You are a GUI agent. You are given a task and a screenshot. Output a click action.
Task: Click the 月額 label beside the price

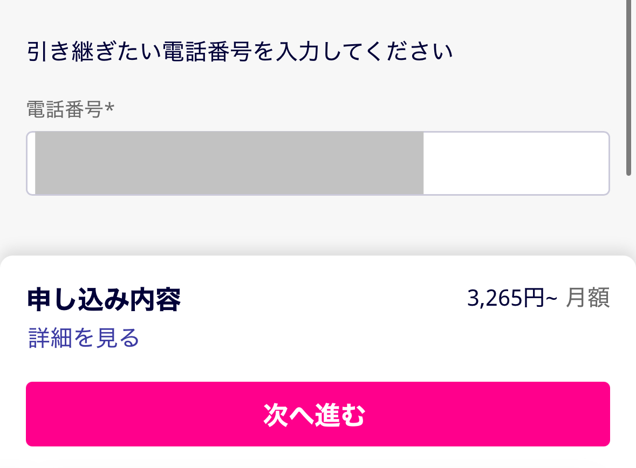coord(588,298)
